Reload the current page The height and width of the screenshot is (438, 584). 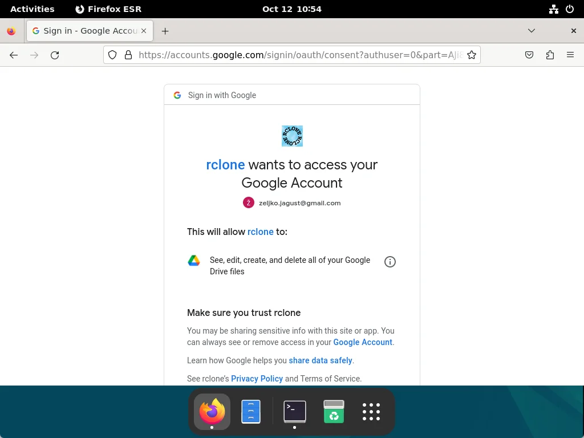(55, 55)
